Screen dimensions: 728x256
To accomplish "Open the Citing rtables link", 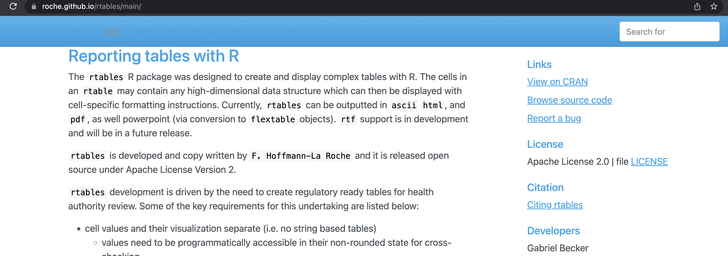I will click(x=555, y=205).
